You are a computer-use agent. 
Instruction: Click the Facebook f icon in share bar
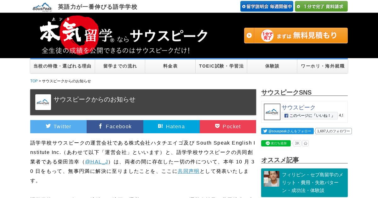(x=100, y=126)
